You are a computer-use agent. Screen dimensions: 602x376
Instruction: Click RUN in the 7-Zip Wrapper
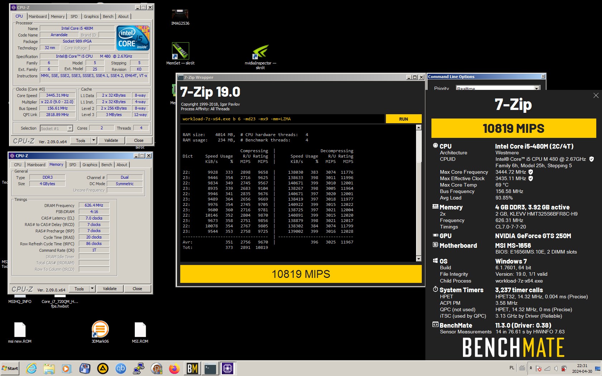(x=403, y=119)
